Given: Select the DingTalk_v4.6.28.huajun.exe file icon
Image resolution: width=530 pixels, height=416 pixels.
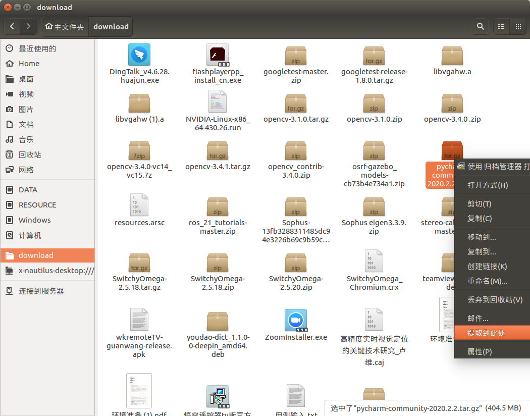Looking at the screenshot, I should pos(139,55).
